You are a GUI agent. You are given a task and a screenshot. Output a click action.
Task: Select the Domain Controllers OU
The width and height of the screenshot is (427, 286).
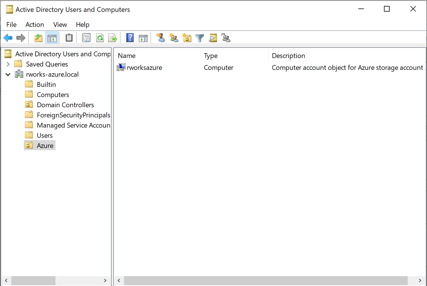(x=65, y=105)
